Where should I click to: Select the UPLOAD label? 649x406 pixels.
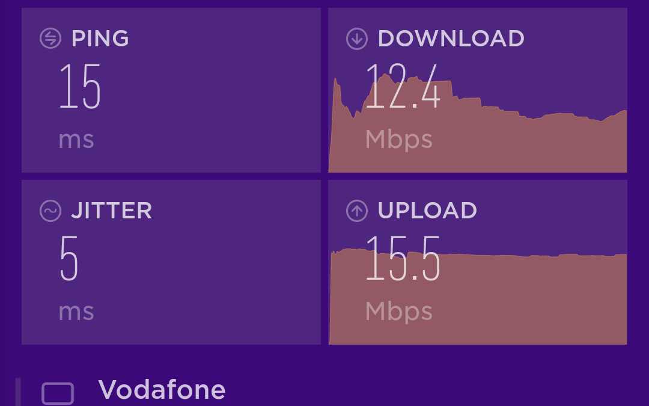428,211
